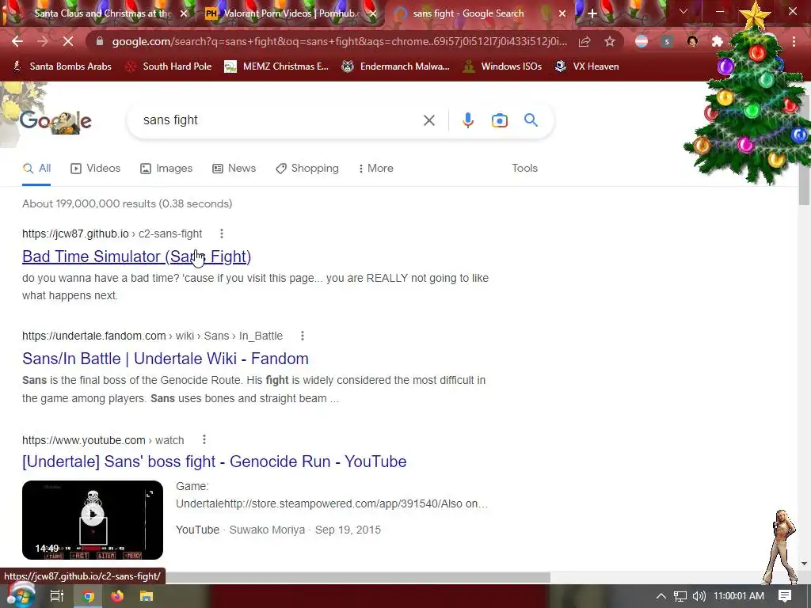This screenshot has width=811, height=608.
Task: Open Task View in taskbar
Action: (56, 596)
